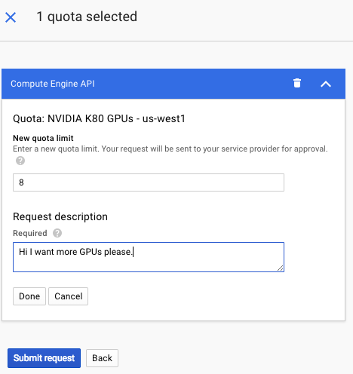
Task: Click the quota limit approval helper text
Action: coord(170,149)
